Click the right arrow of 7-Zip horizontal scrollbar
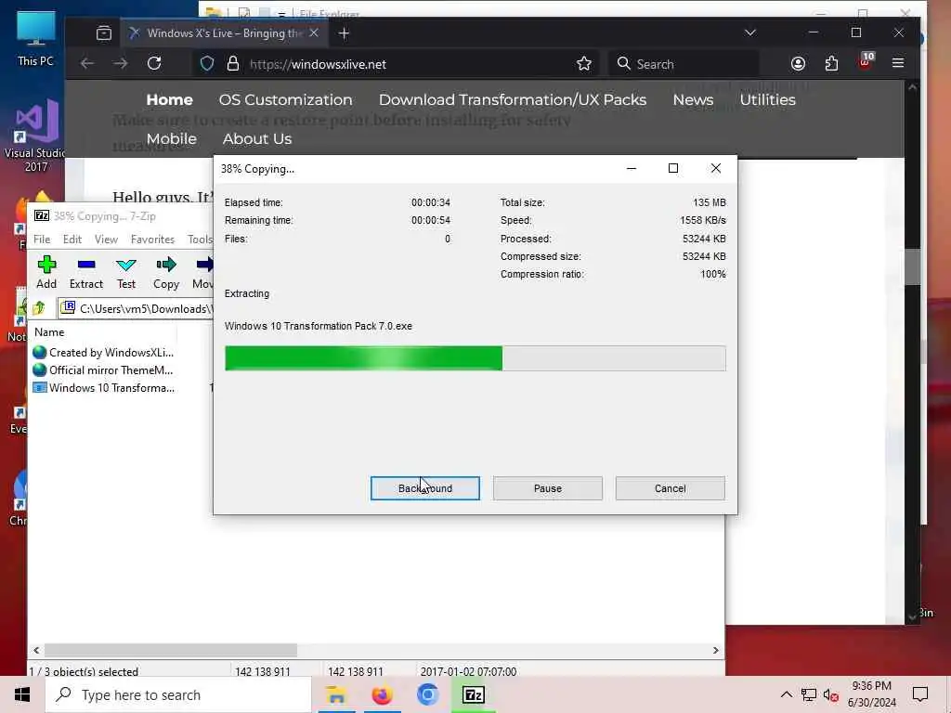951x713 pixels. 716,650
